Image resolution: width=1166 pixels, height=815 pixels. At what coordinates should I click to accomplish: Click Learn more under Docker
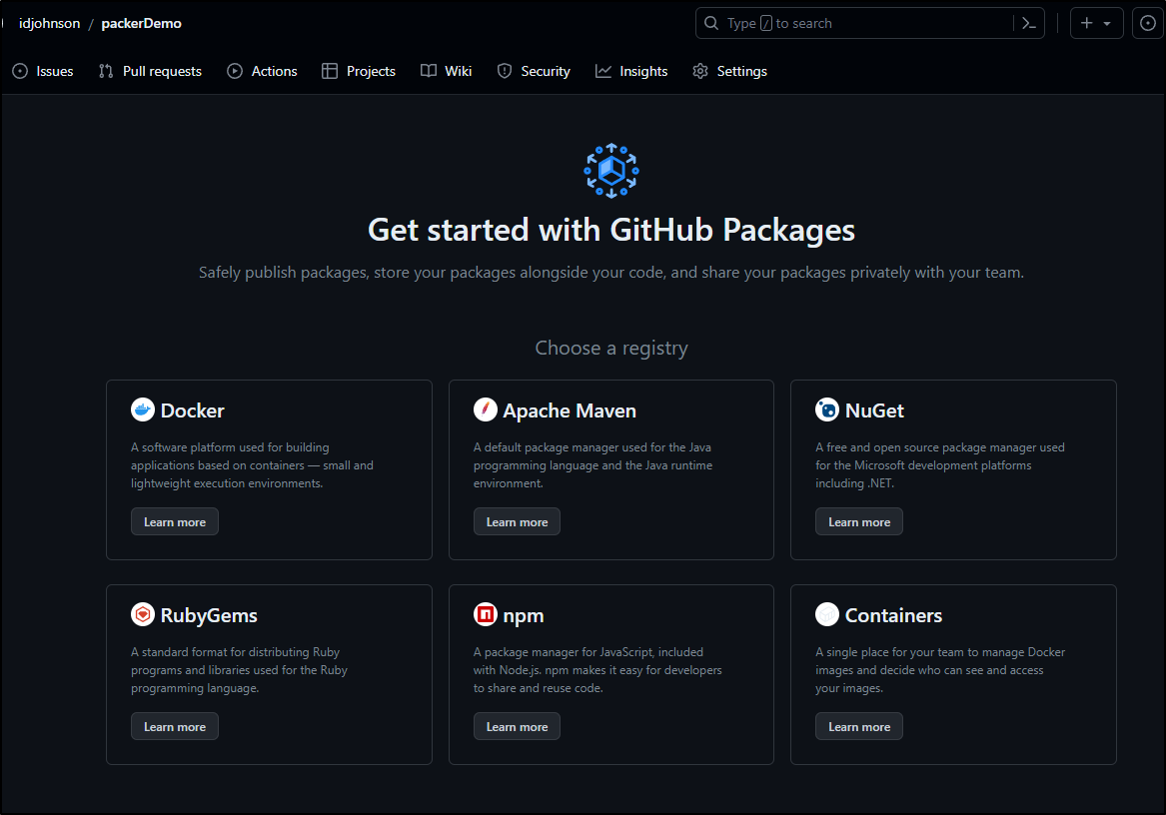coord(175,522)
